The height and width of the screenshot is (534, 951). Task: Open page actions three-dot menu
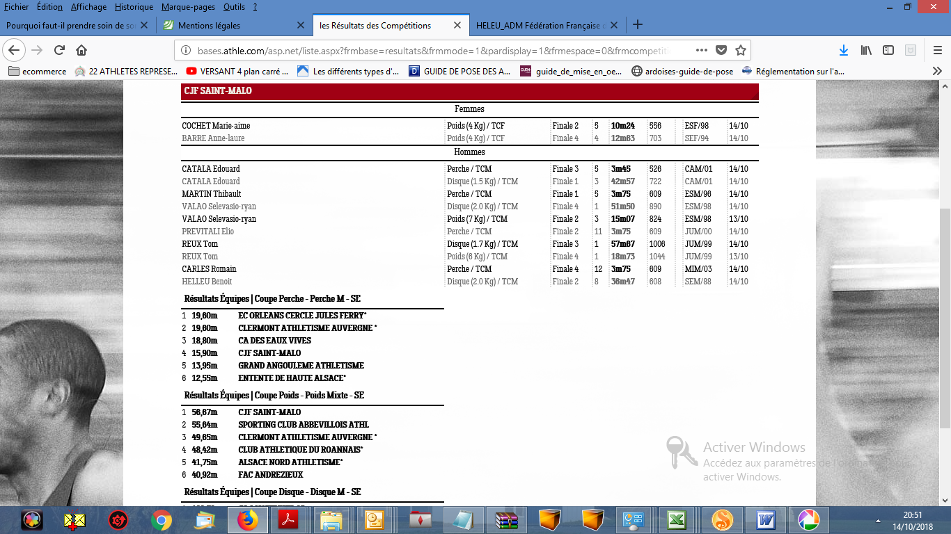point(702,50)
